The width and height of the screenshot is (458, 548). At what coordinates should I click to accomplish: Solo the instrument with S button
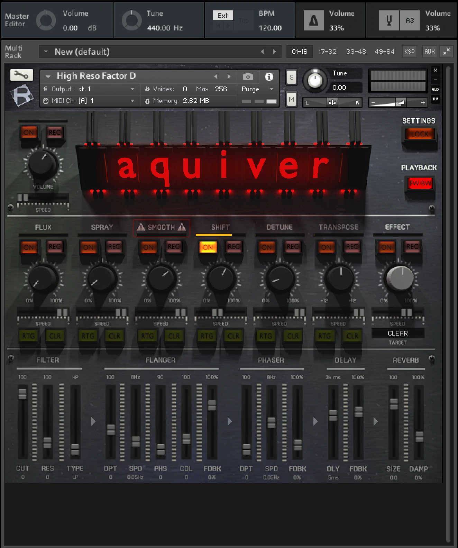[291, 77]
